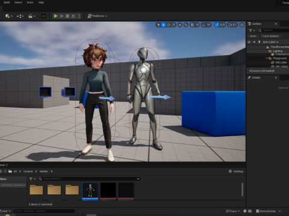Toggle the world/local coordinate system icon
The width and height of the screenshot is (289, 216).
pyautogui.click(x=180, y=25)
